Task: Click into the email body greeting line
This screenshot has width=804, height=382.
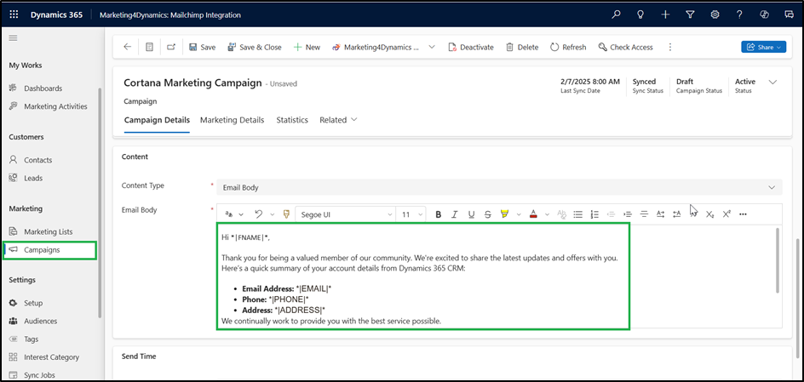Action: [245, 237]
